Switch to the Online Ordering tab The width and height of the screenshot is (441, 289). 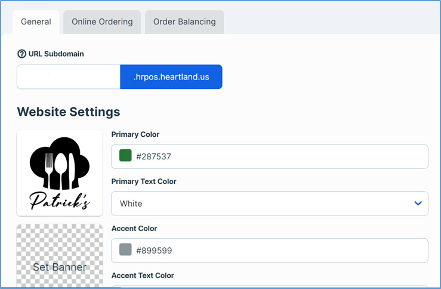102,22
